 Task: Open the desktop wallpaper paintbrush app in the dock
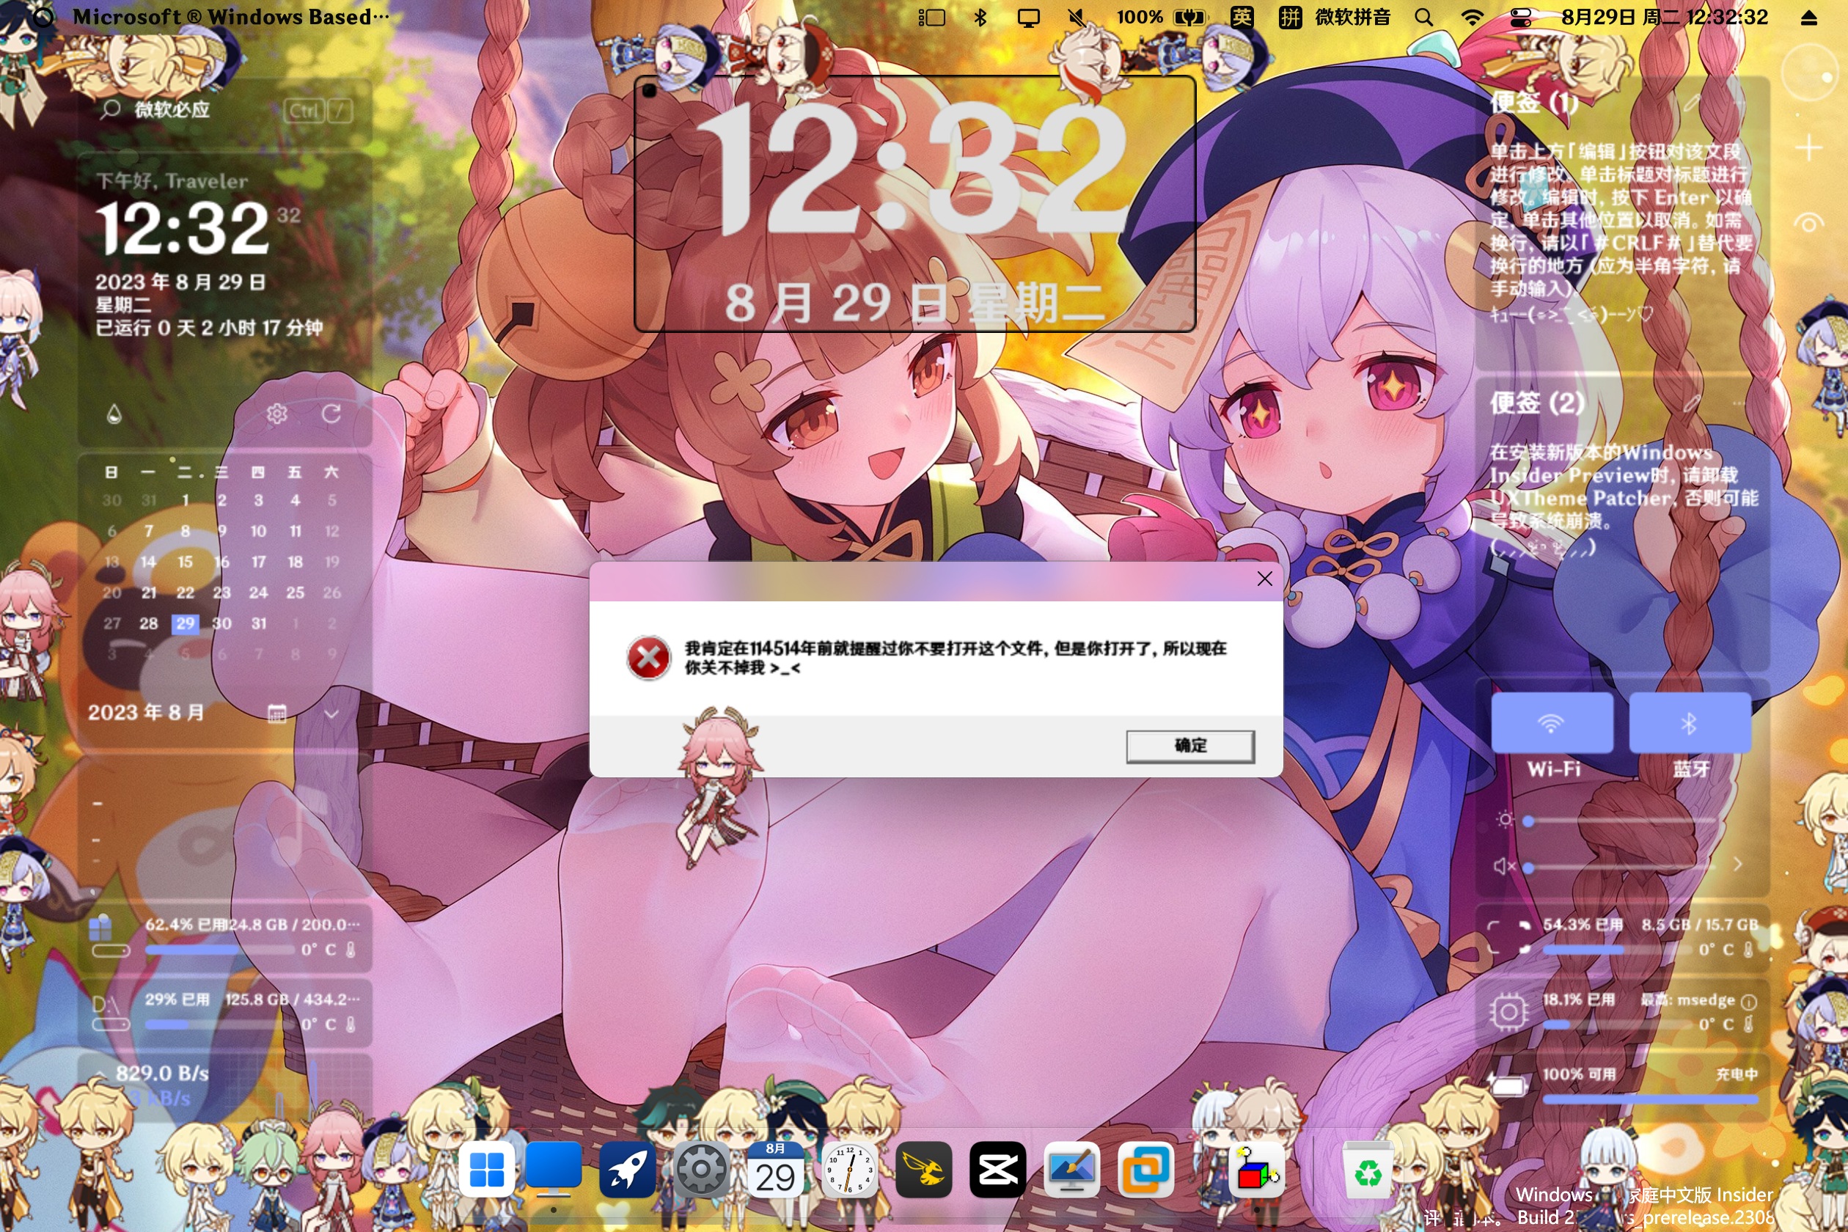[x=1071, y=1170]
